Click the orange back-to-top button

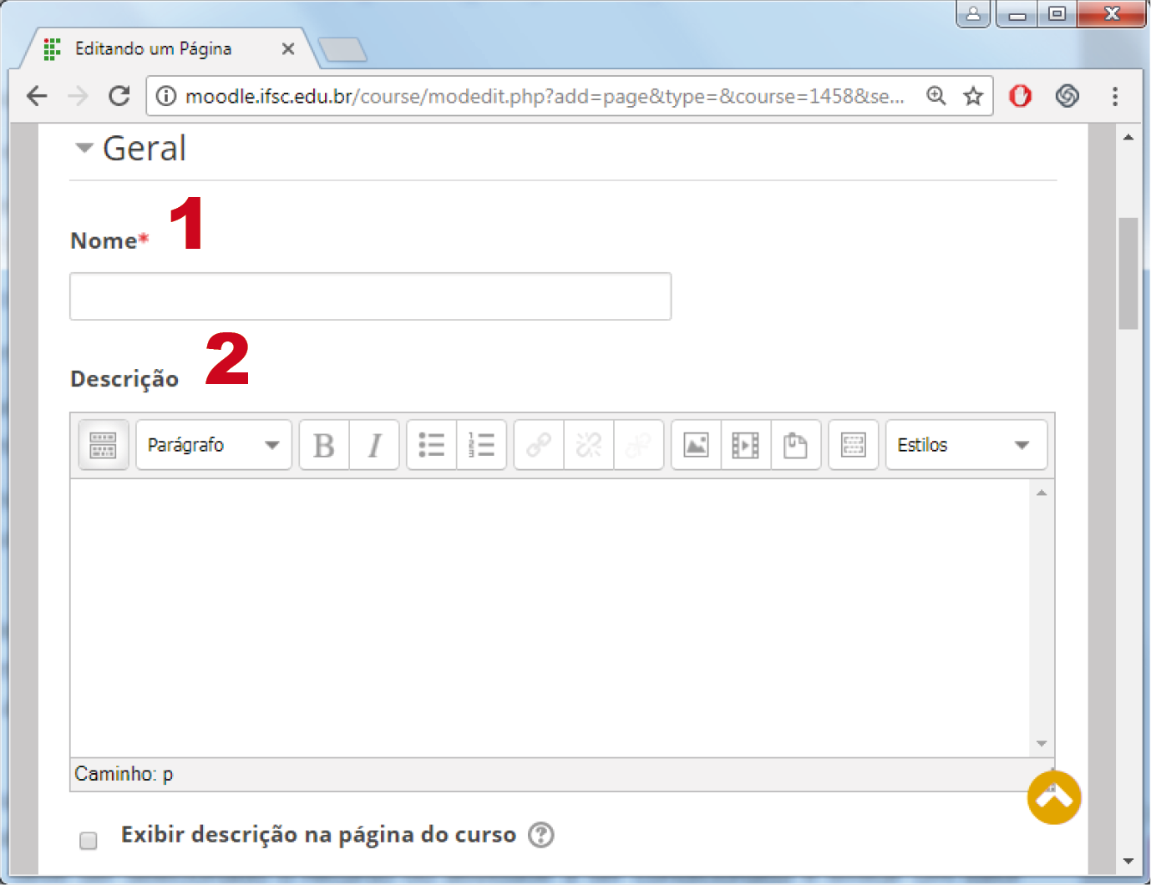(1053, 797)
